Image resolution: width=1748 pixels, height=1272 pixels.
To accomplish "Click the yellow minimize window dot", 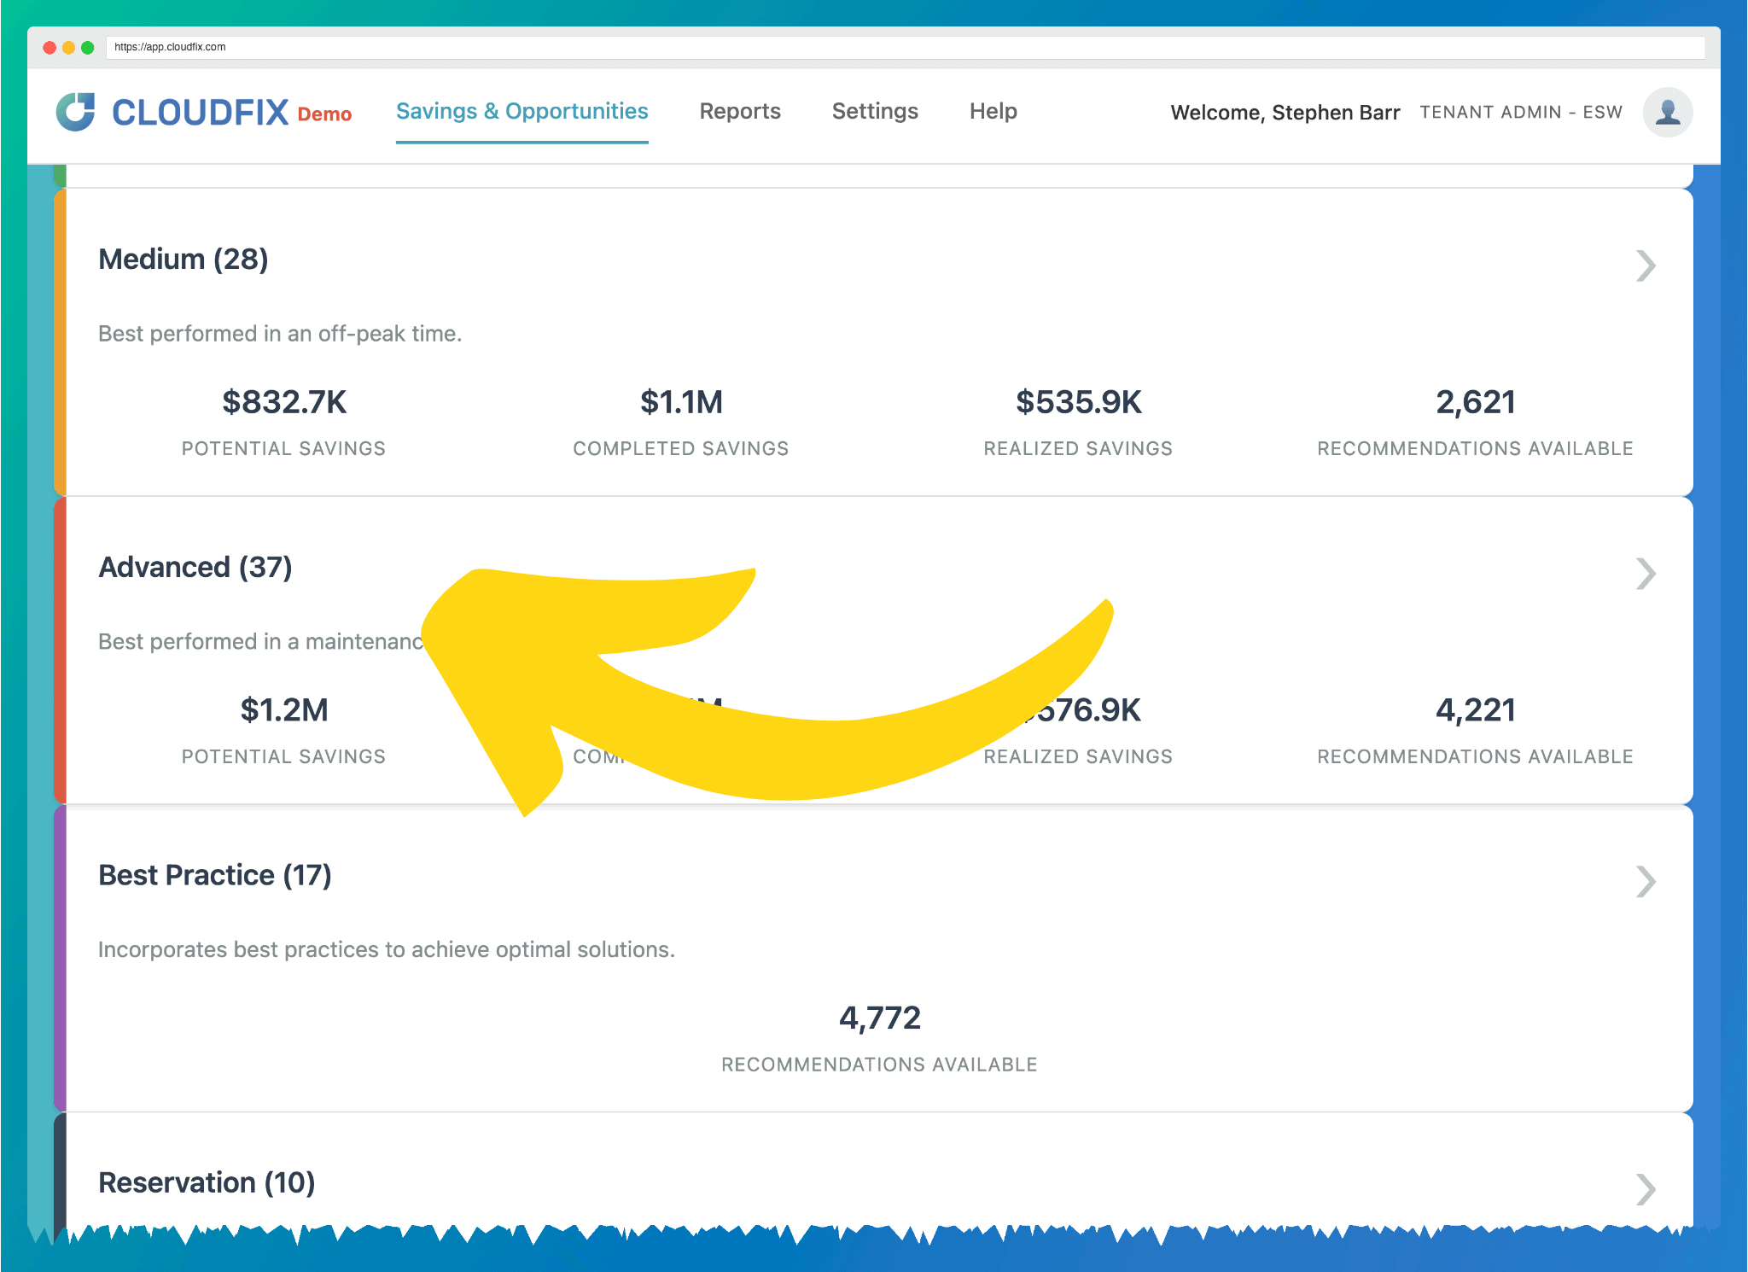I will (68, 48).
